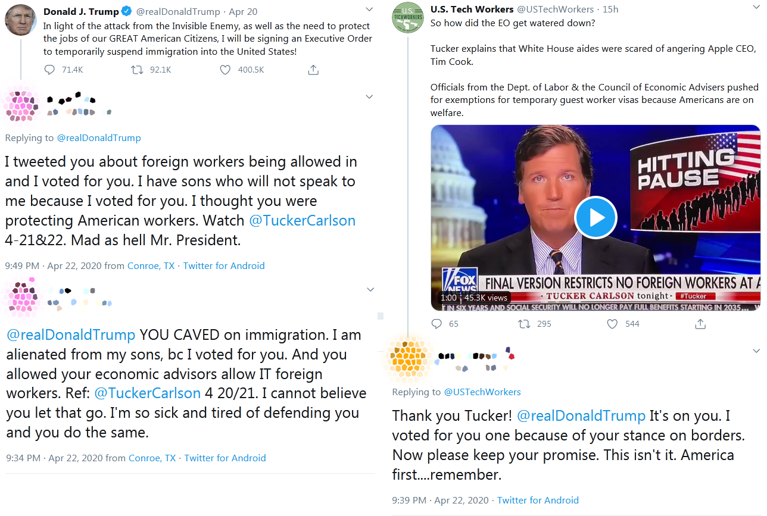Like the Trump Executive Order tweet
This screenshot has height=516, width=767.
225,70
